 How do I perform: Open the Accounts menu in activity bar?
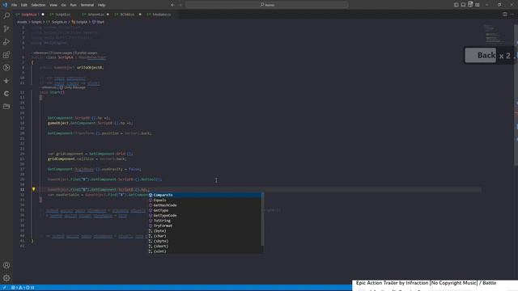click(x=6, y=265)
